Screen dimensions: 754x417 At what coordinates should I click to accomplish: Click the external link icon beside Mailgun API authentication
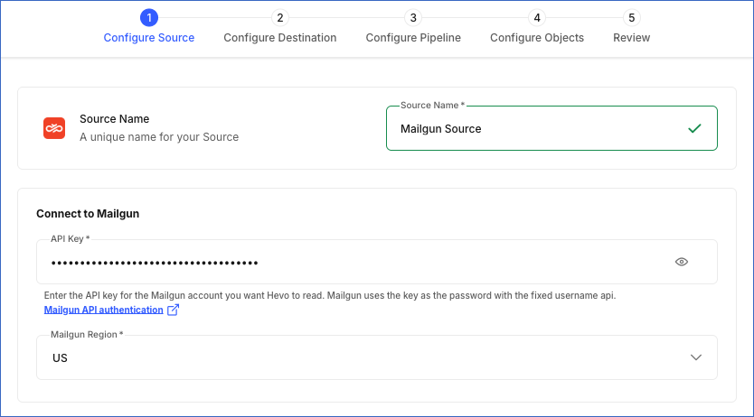pyautogui.click(x=173, y=310)
